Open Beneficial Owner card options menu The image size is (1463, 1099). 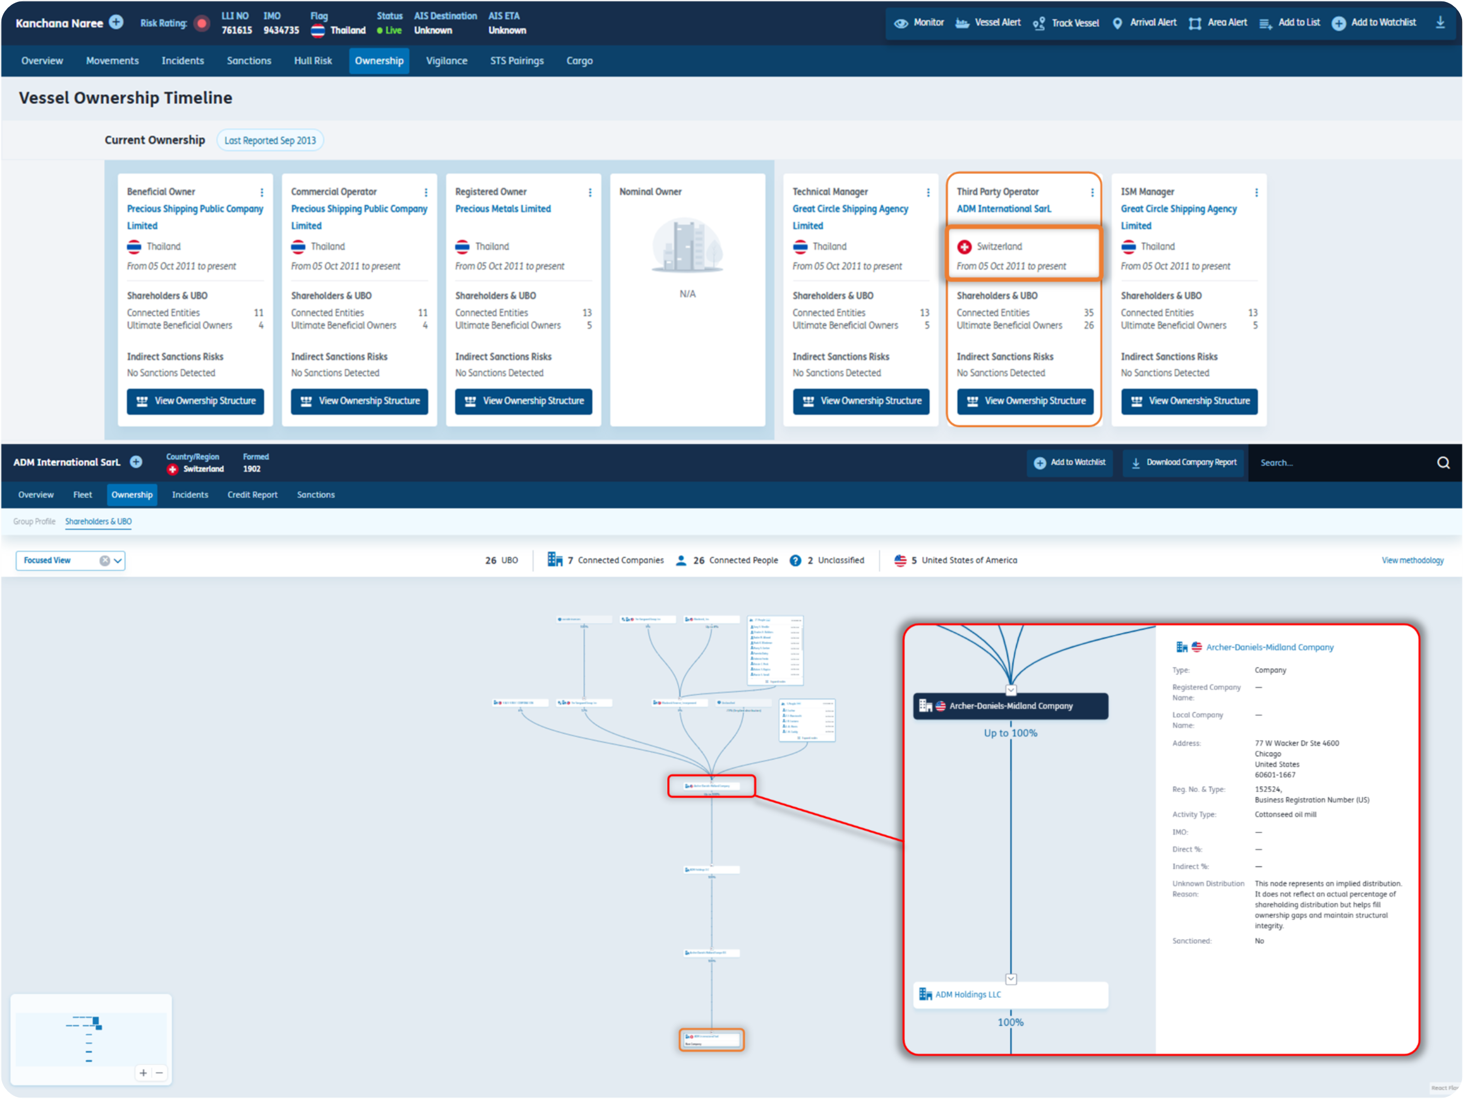(262, 192)
